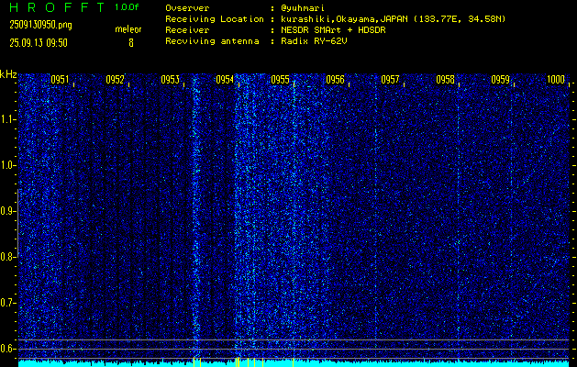Screen dimensions: 577x367
Task: Click the Receiver field label
Action: click(x=187, y=30)
